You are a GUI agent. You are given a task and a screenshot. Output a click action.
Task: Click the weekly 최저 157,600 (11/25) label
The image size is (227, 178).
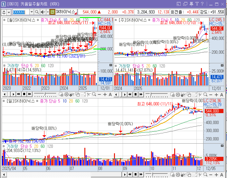tap(149, 54)
